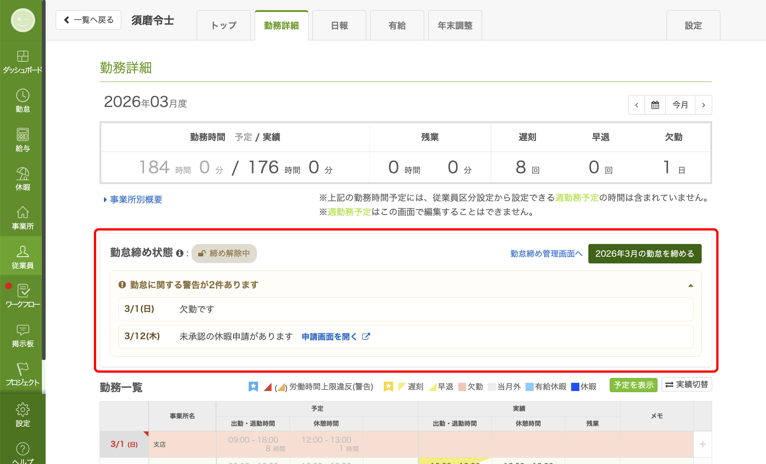The height and width of the screenshot is (464, 766).
Task: Open the calendar month picker icon
Action: (655, 105)
